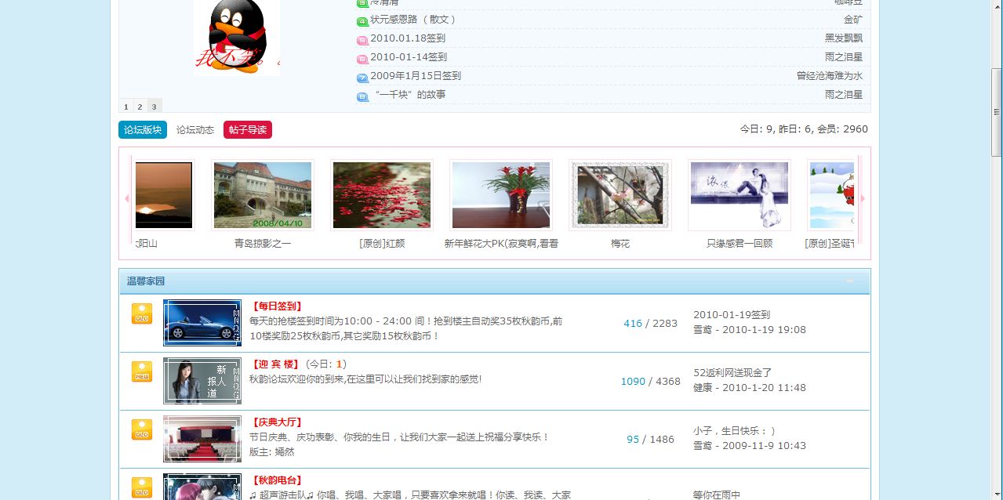Open the 新年鲜花大PK photo thumbnail
1003x500 pixels.
pos(501,195)
